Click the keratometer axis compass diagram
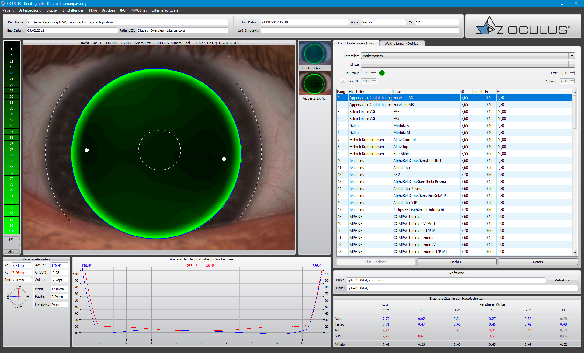This screenshot has height=353, width=584. click(18, 297)
